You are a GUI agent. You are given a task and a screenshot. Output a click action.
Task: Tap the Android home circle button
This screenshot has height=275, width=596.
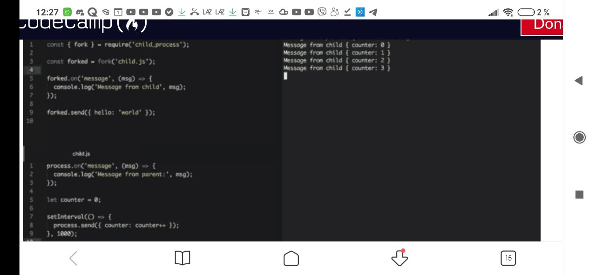579,137
